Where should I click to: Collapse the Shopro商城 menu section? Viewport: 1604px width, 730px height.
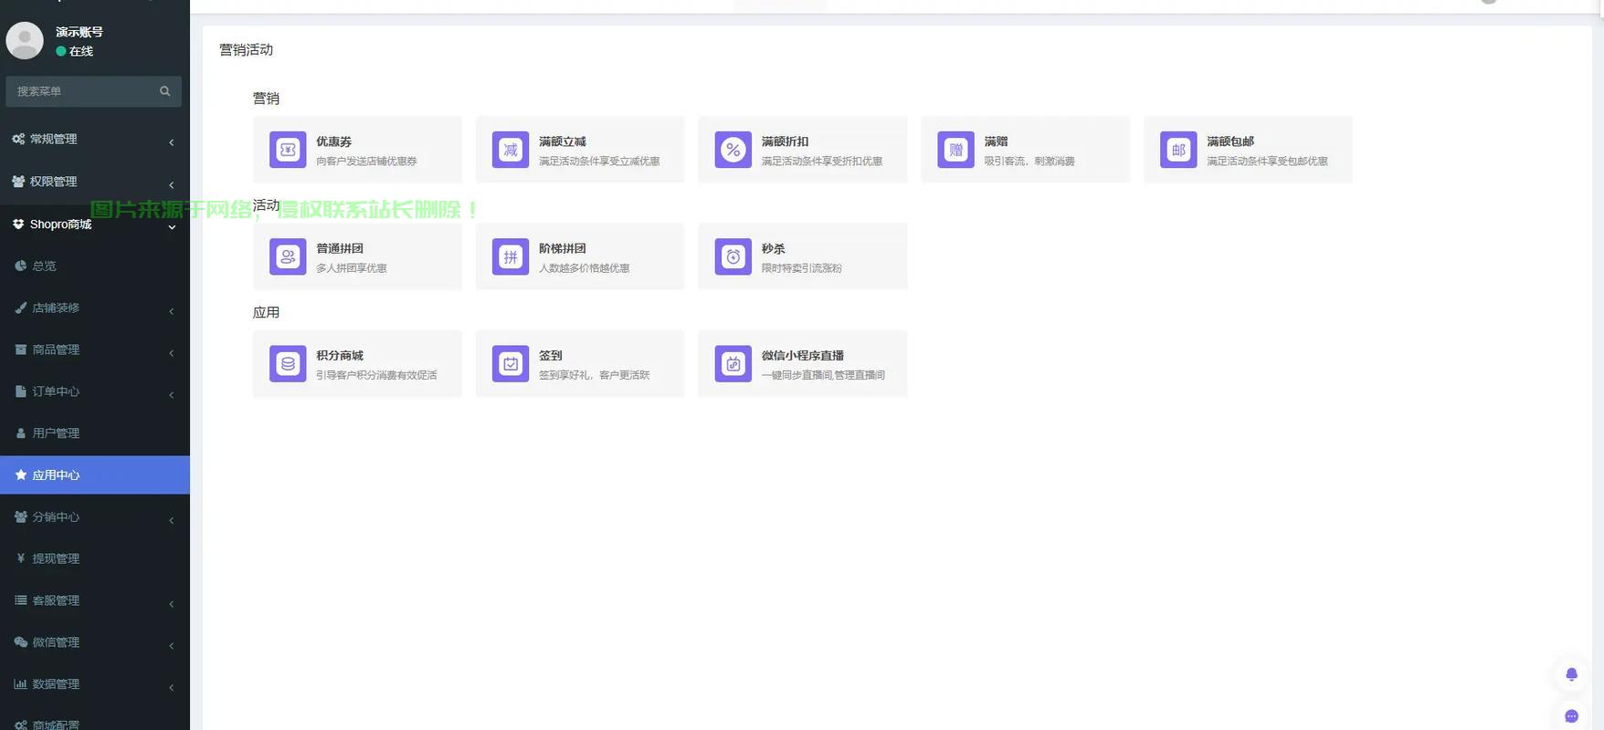click(x=94, y=224)
